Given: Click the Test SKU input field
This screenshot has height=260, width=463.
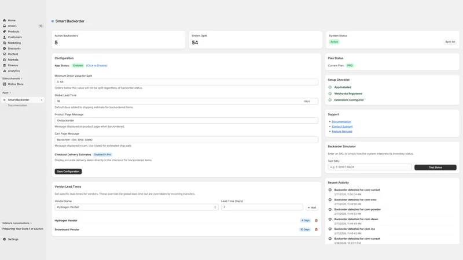Looking at the screenshot, I should (x=370, y=167).
